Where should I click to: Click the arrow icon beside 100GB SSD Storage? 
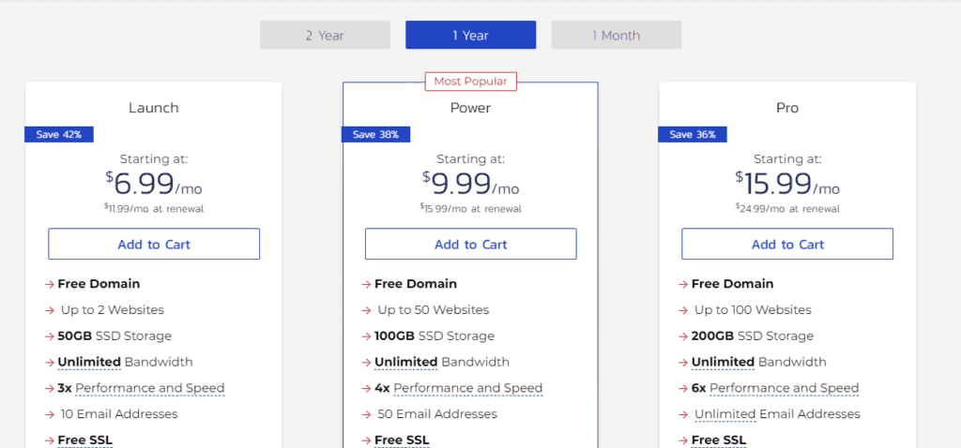point(366,336)
